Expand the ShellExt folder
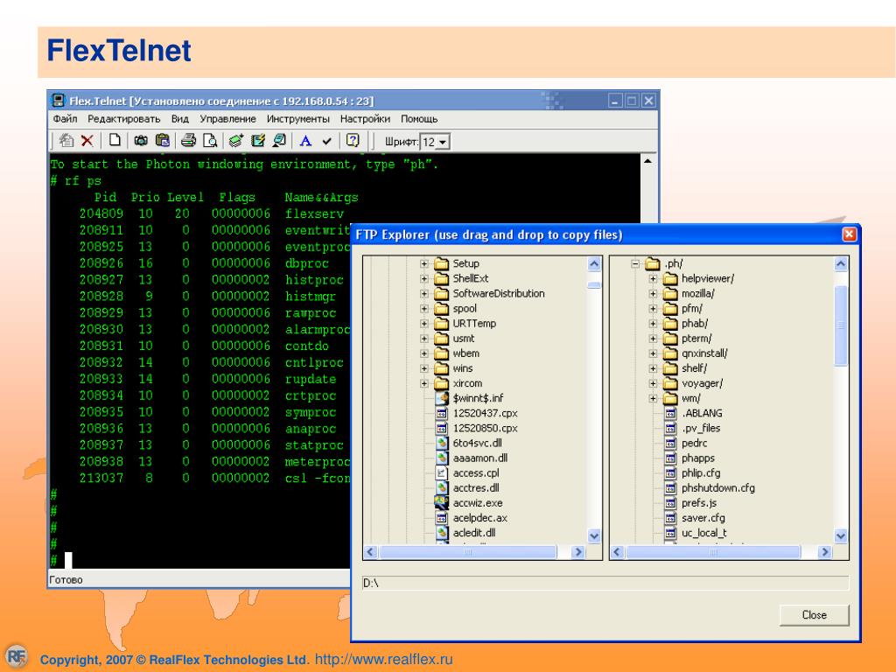Image resolution: width=896 pixels, height=672 pixels. pyautogui.click(x=424, y=278)
